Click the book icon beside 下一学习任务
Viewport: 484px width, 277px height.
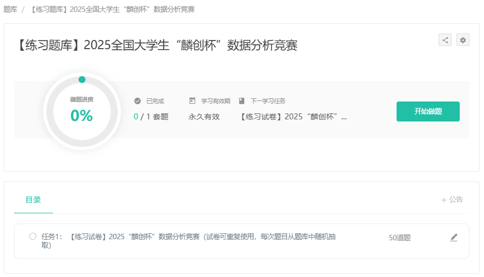[x=242, y=101]
